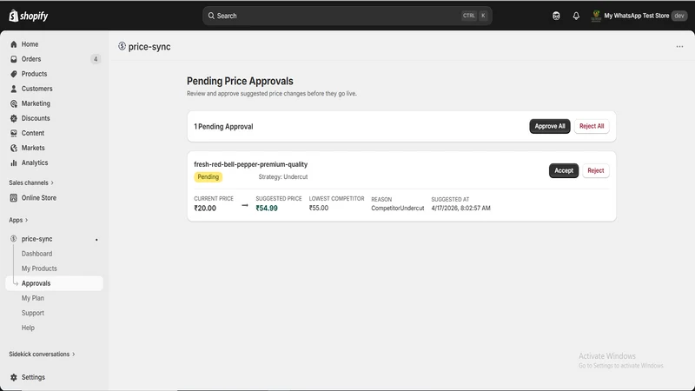This screenshot has width=695, height=391.
Task: Open the notifications bell
Action: pos(576,16)
